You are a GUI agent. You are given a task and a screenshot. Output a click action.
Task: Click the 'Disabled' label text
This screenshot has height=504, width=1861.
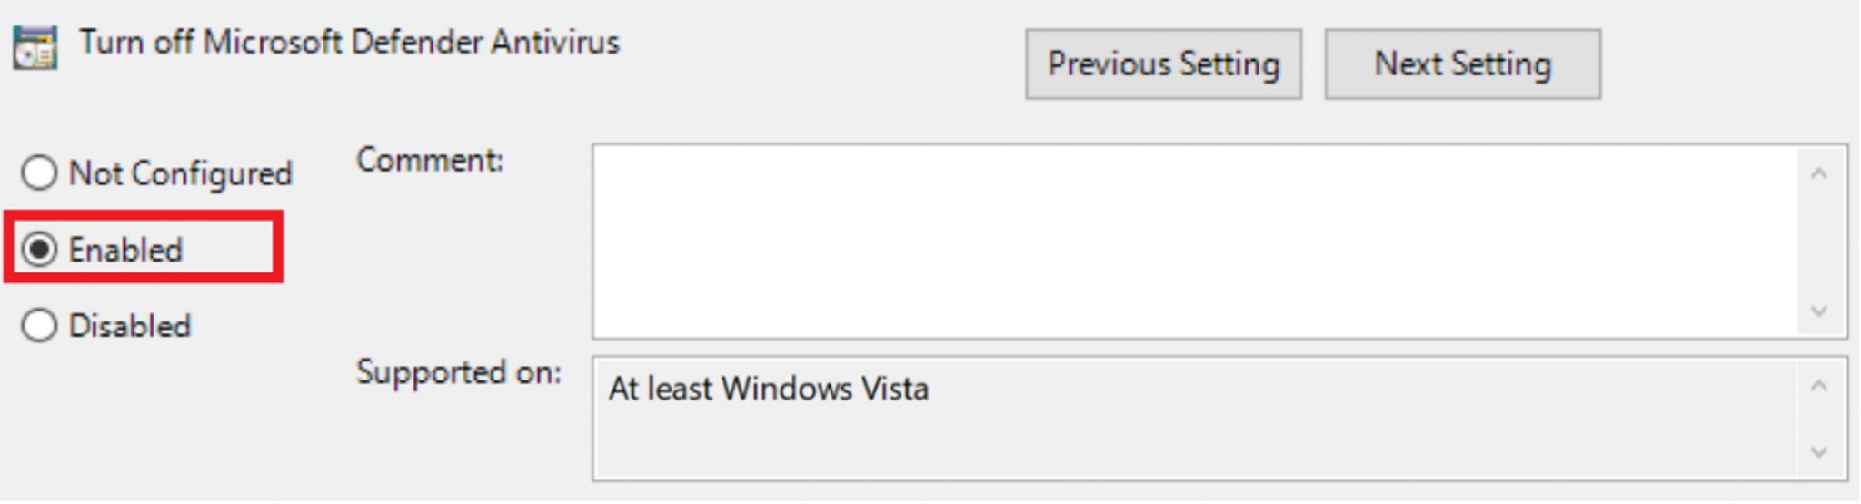(x=130, y=326)
